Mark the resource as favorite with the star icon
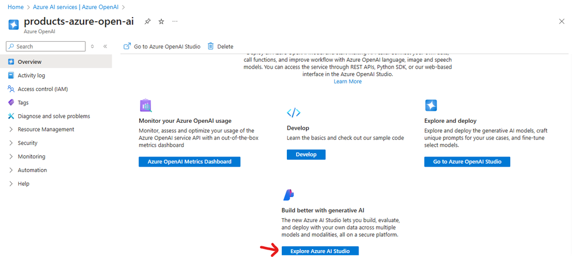Viewport: 572px width, 257px height. click(161, 22)
